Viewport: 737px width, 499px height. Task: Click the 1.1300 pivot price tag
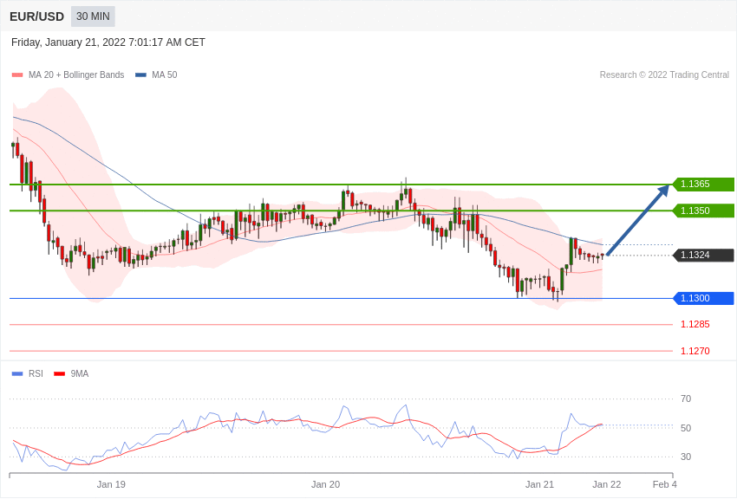point(704,299)
